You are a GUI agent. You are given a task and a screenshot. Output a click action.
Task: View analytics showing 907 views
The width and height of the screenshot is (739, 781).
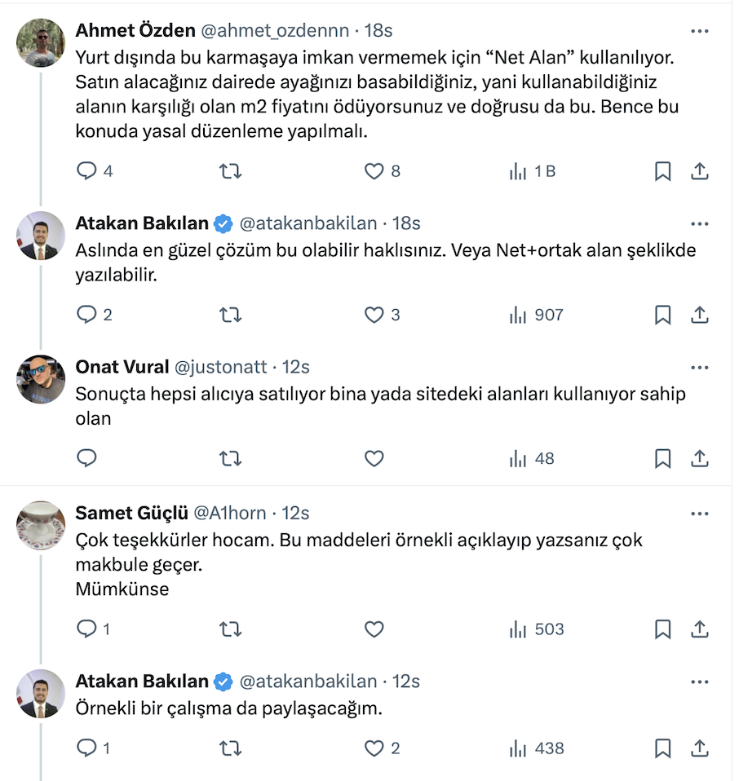pyautogui.click(x=536, y=315)
